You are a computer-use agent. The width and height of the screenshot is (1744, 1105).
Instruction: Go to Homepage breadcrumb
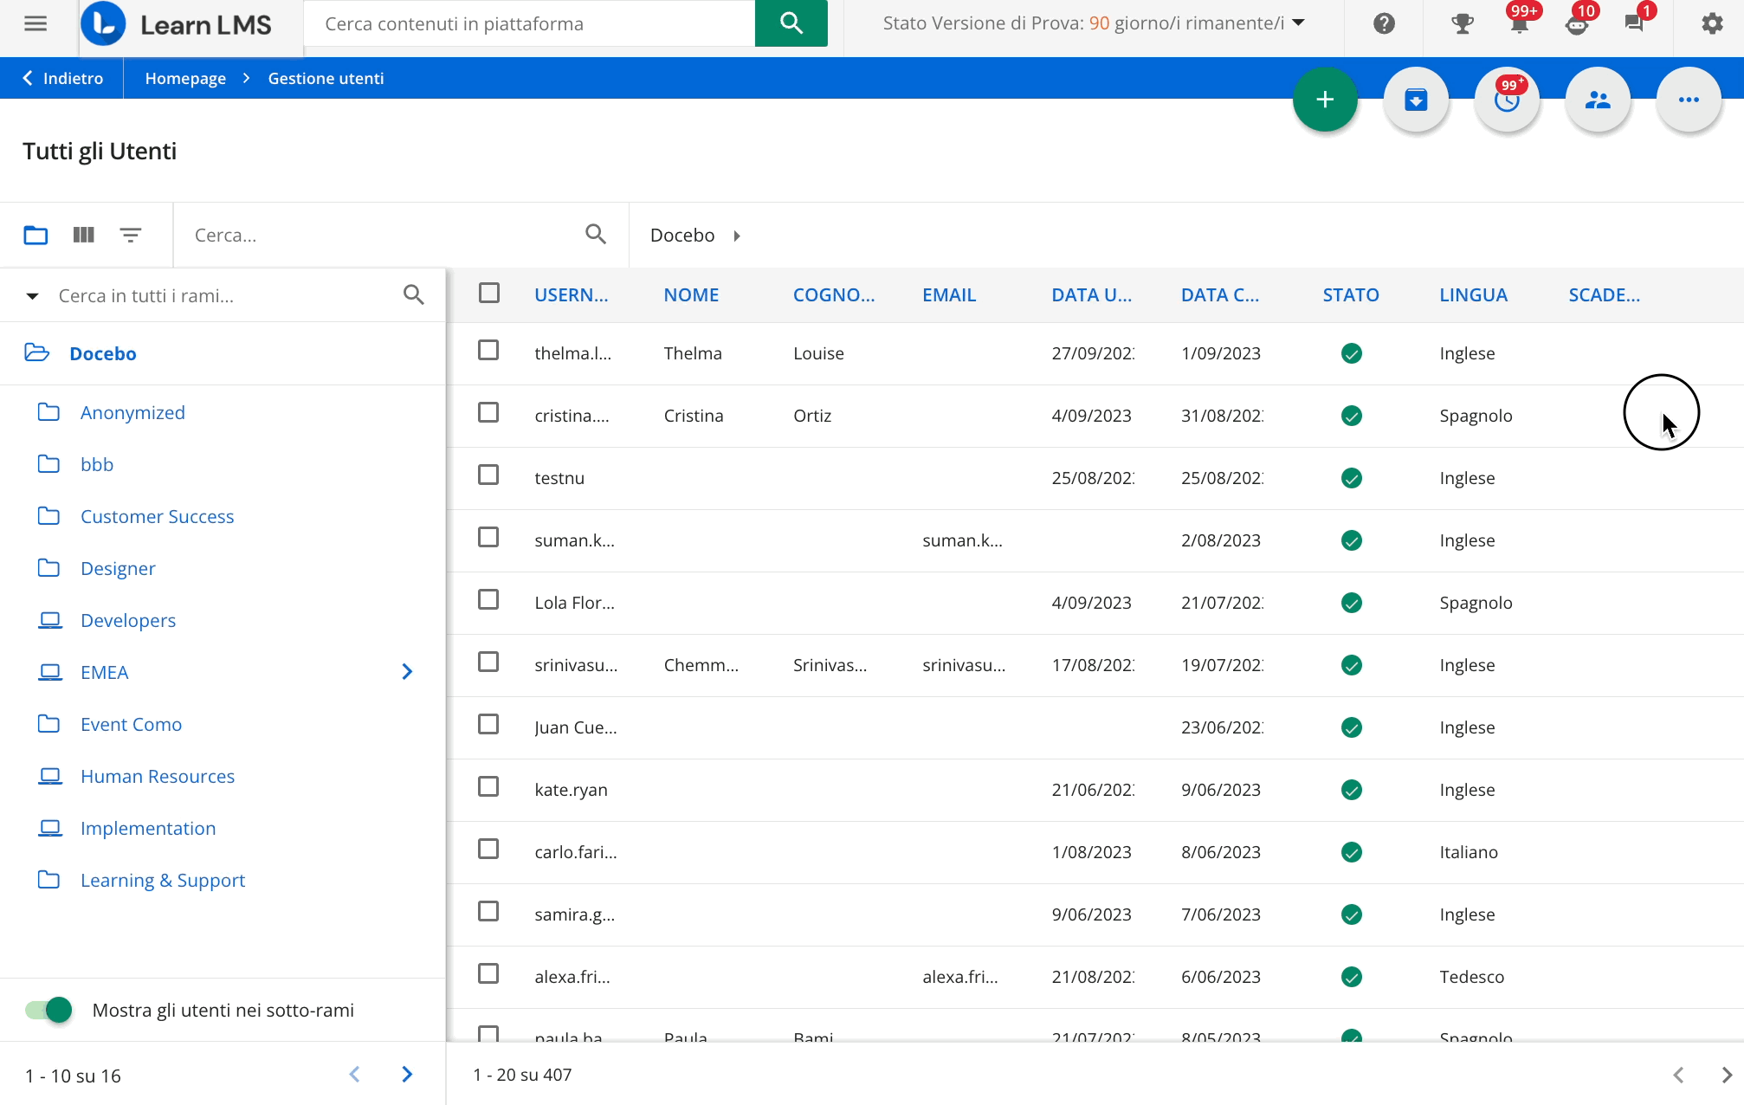(185, 78)
